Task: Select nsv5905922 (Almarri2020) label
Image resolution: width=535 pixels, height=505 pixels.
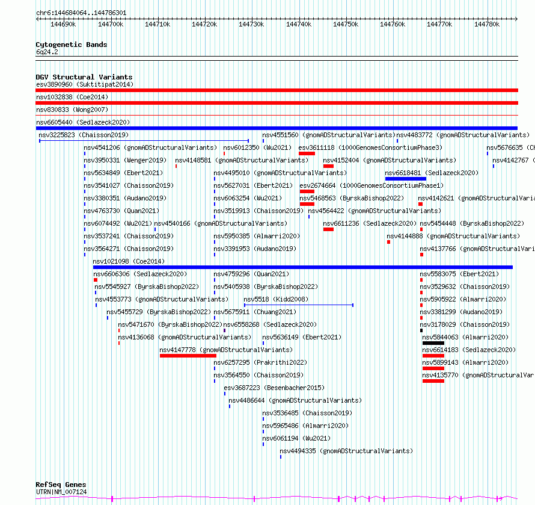Action: [463, 299]
